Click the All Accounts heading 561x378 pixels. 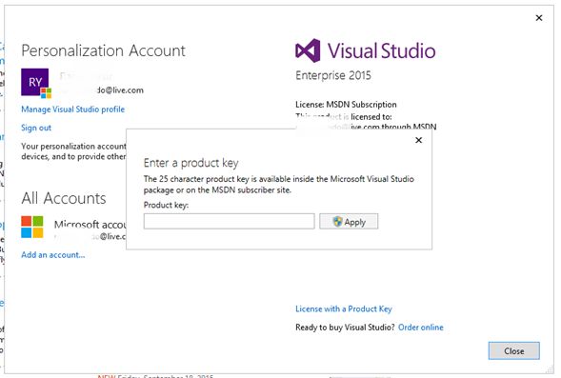[x=64, y=198]
